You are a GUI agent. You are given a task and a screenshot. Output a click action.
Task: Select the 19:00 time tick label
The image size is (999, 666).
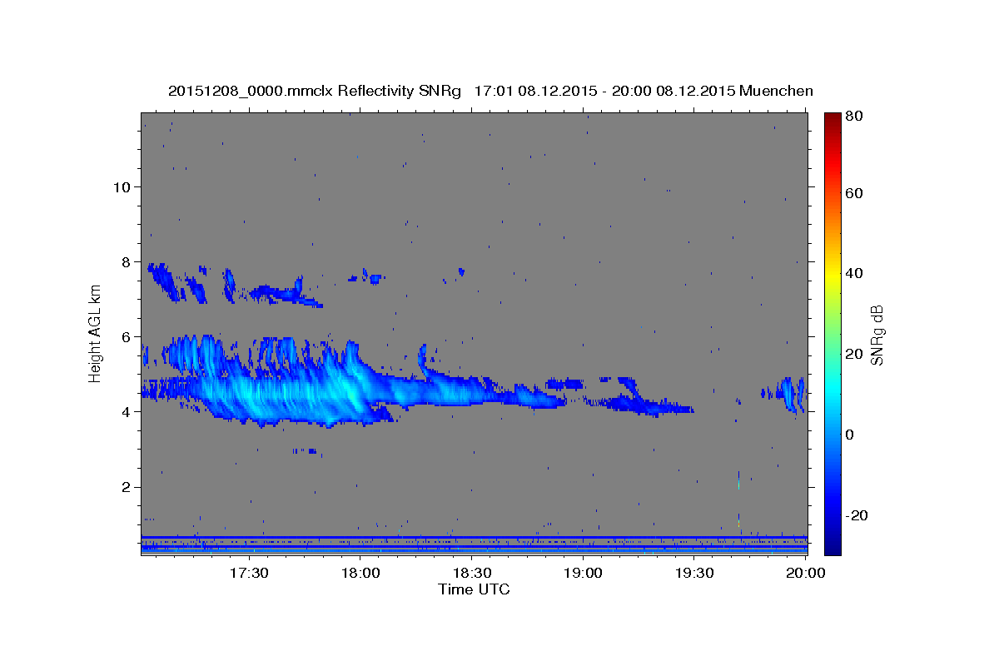pos(583,573)
